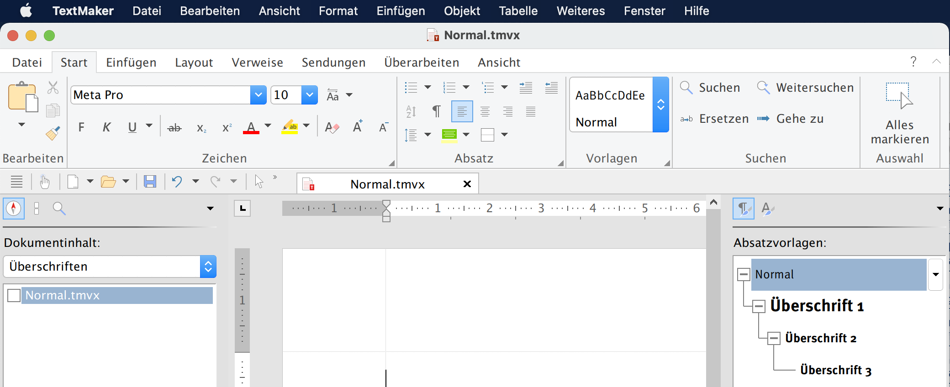This screenshot has width=950, height=387.
Task: Open the Tabelle menu in the menu bar
Action: coord(518,11)
